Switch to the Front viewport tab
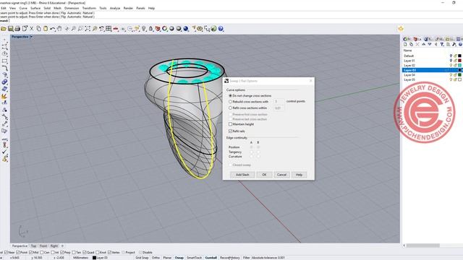This screenshot has height=260, width=463. [x=43, y=246]
